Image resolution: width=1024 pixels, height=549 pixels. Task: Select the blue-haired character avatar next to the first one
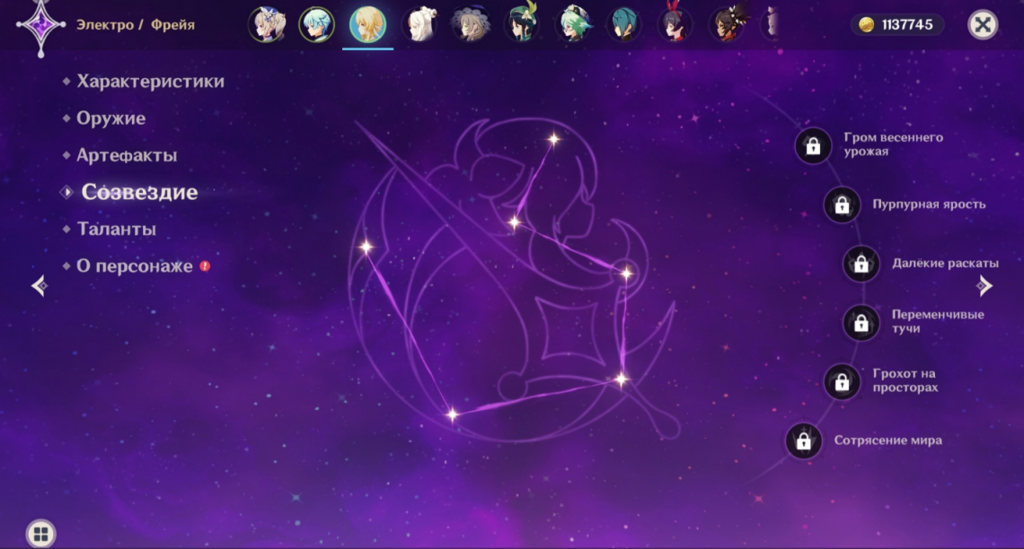click(x=316, y=24)
